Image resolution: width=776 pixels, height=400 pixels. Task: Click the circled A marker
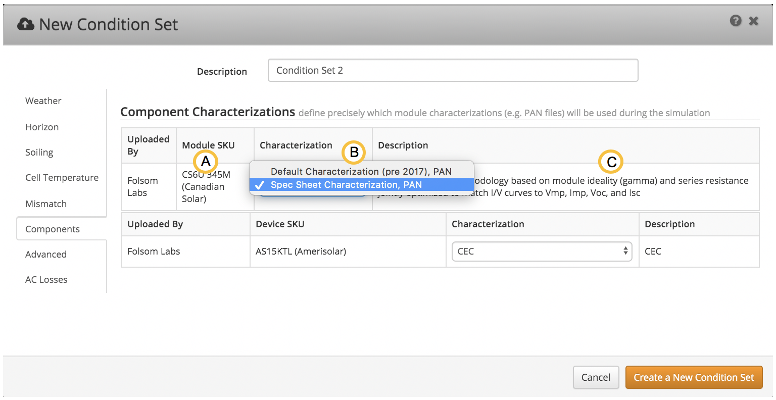click(206, 162)
